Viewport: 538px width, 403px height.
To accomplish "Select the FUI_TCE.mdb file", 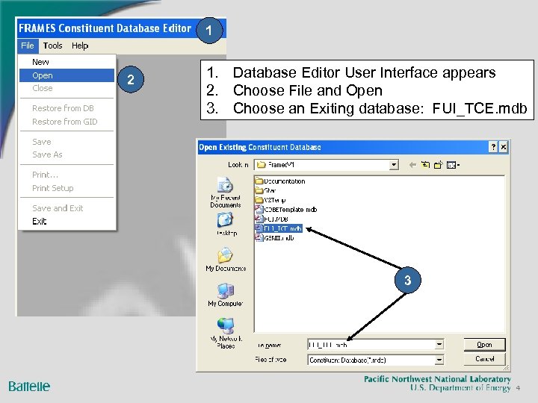I will click(x=279, y=228).
